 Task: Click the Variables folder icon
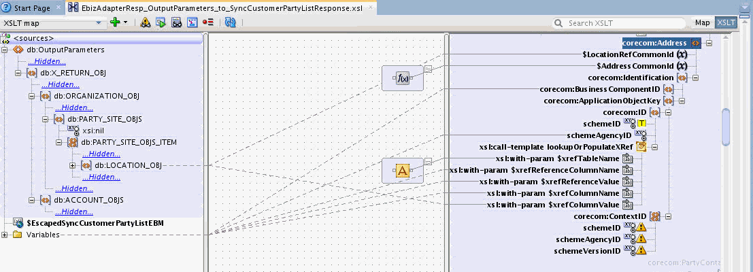click(x=17, y=235)
